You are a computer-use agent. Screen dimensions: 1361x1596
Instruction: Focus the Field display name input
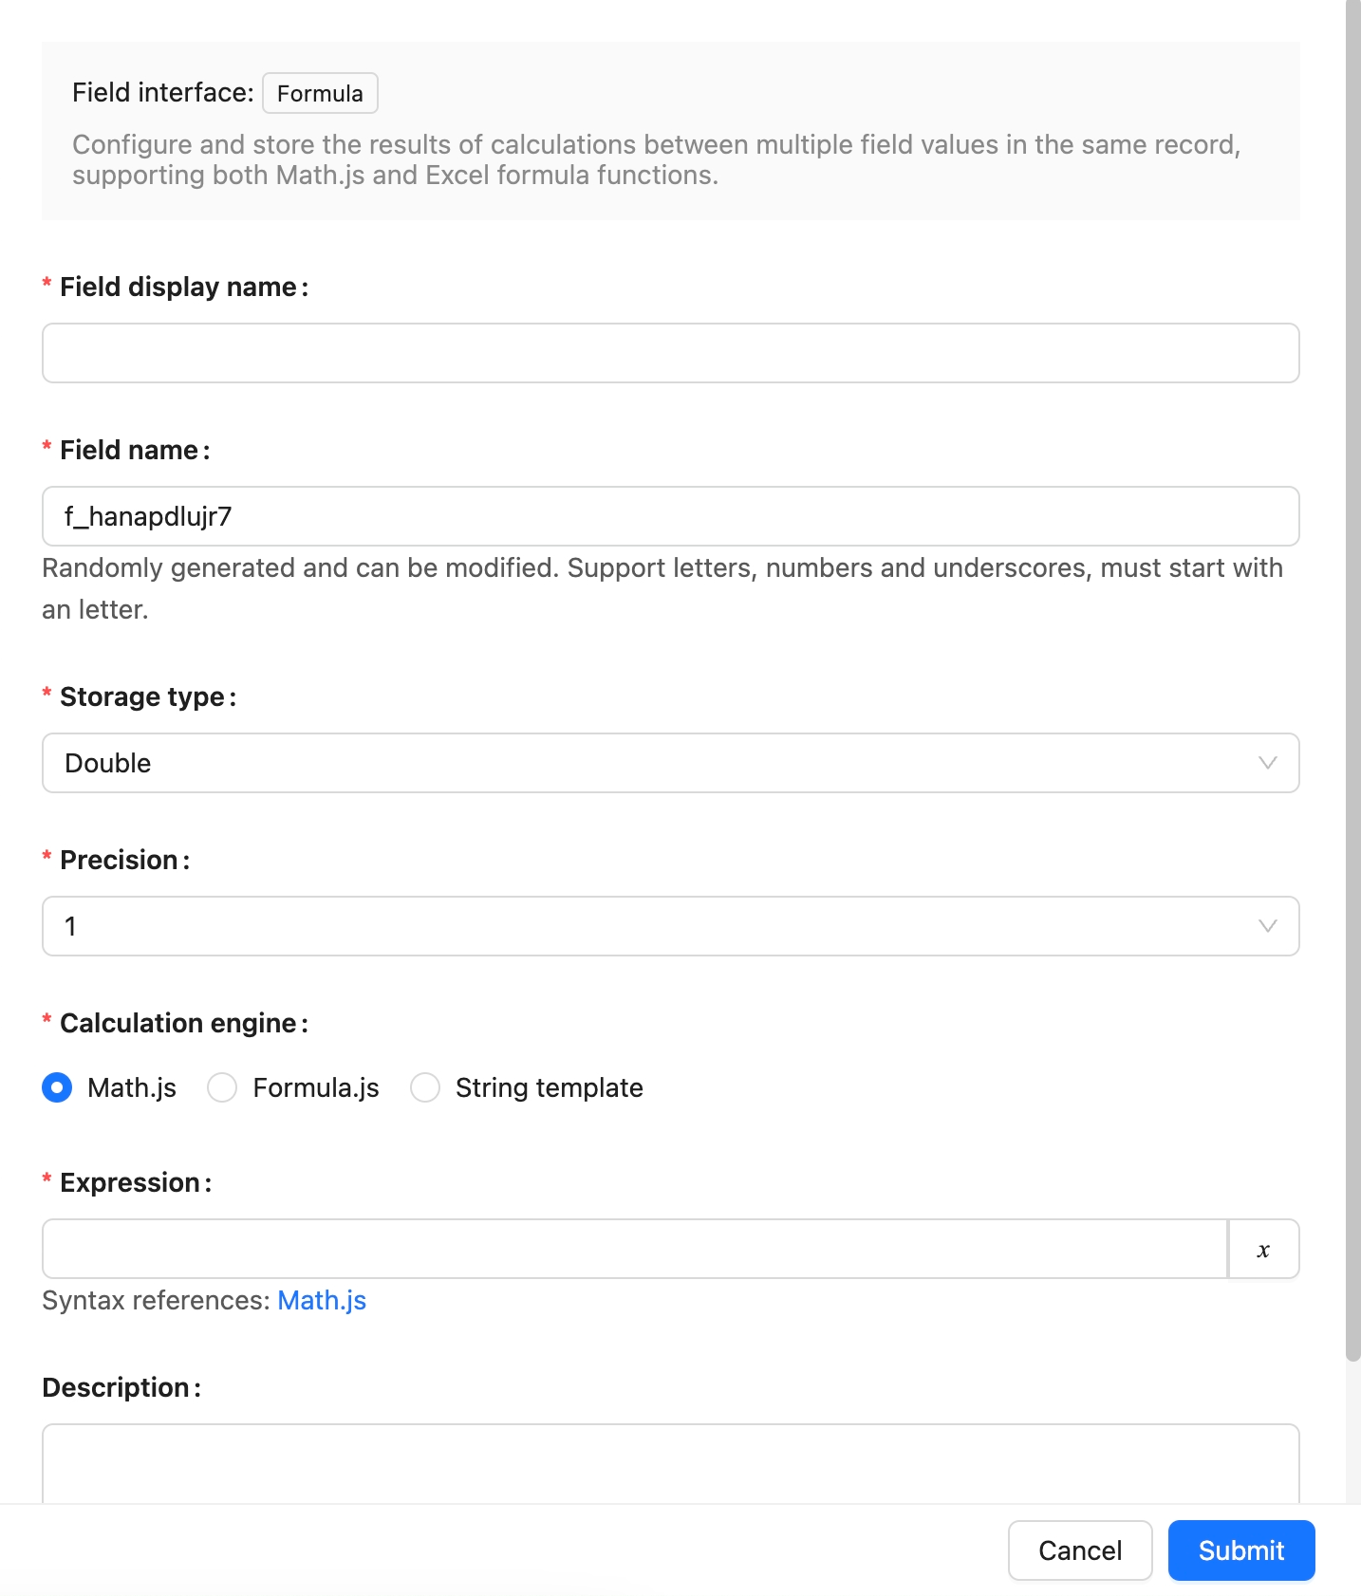click(670, 353)
